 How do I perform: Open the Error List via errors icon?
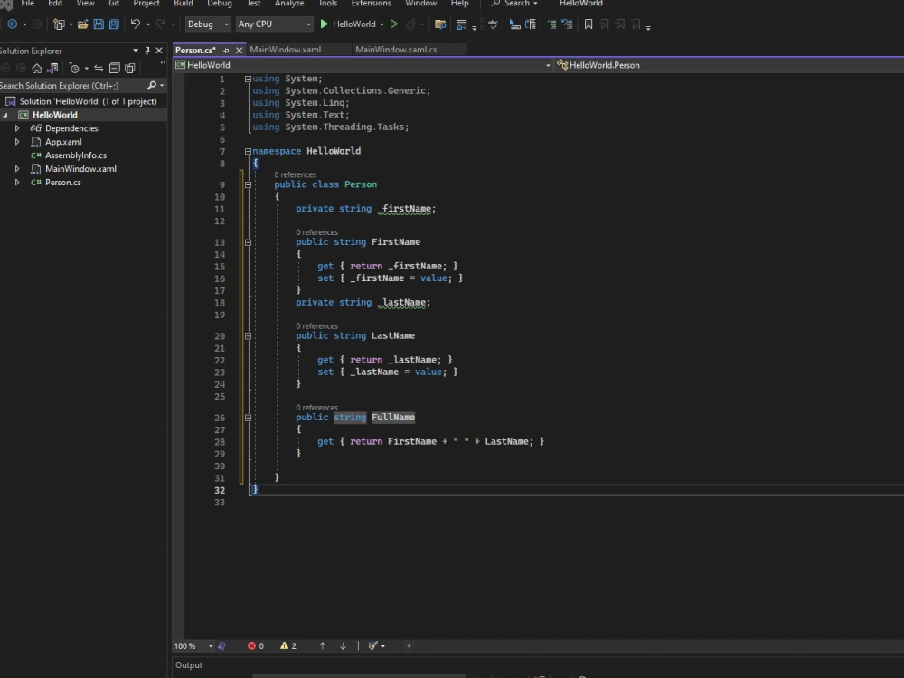(x=251, y=645)
